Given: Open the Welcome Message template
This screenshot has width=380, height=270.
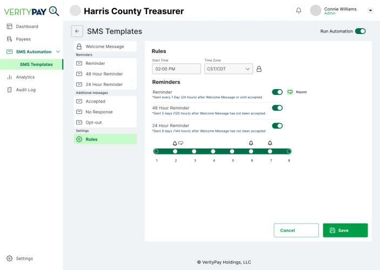Looking at the screenshot, I should (105, 46).
